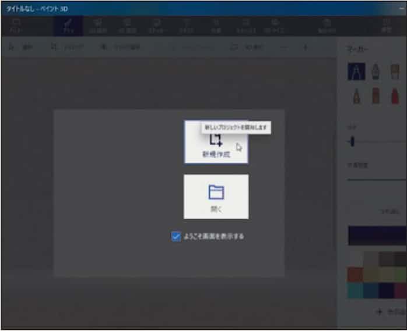Select the highlighted marker brush icon

tap(356, 72)
